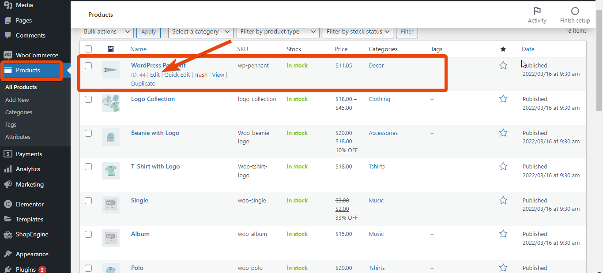Open the Filter by stock status dropdown

[358, 32]
